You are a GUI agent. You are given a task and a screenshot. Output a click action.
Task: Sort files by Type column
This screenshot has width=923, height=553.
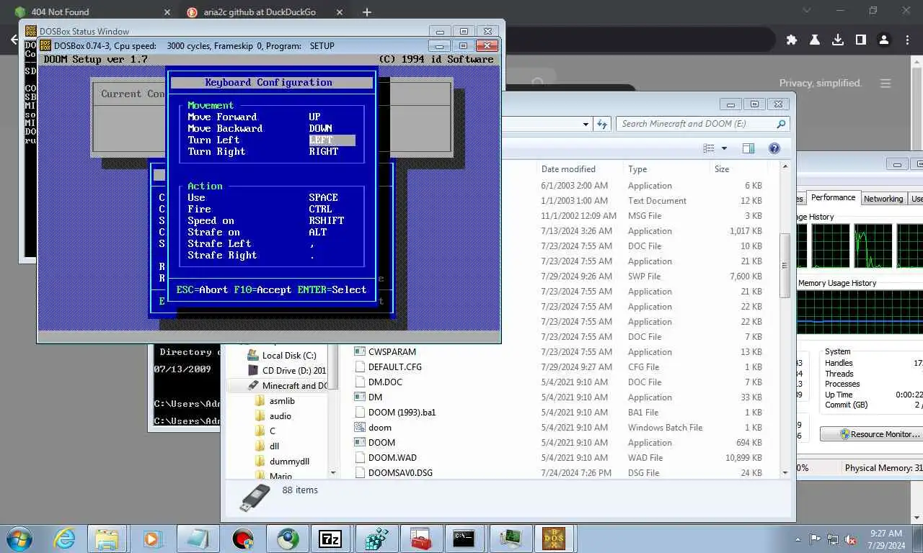637,169
